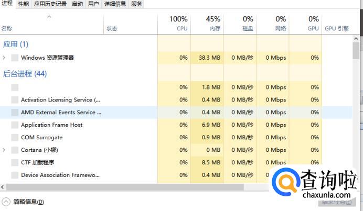The height and width of the screenshot is (211, 363).
Task: Open the 应用历史记录 tab
Action: point(50,4)
